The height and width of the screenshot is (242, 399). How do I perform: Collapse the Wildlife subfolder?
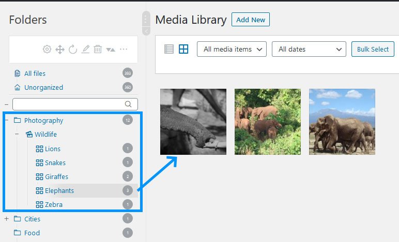tap(17, 134)
